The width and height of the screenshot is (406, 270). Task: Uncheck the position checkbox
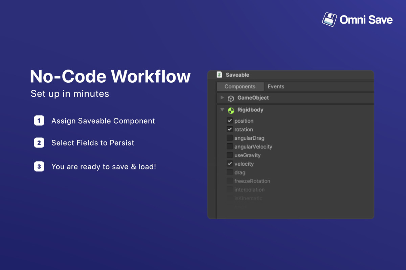230,121
